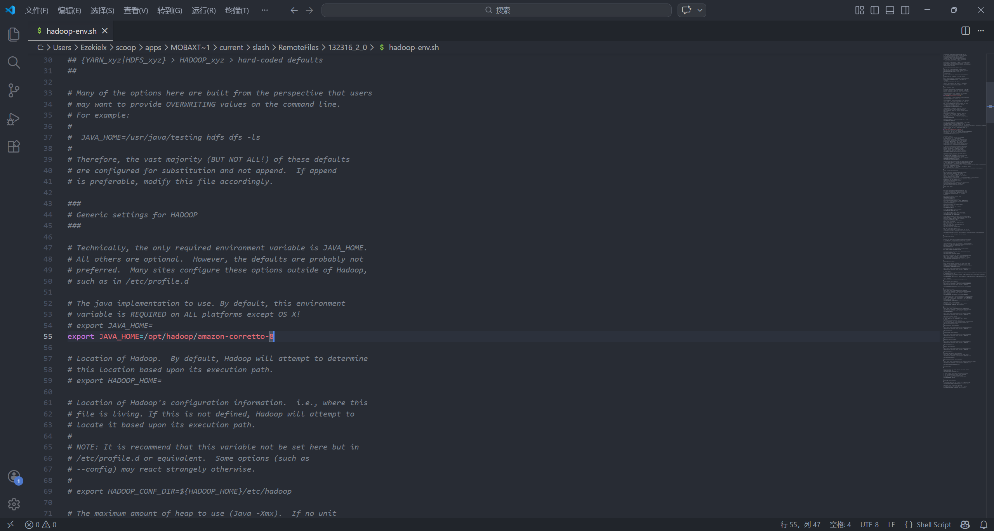Close the hadoop-env.sh tab
Image resolution: width=994 pixels, height=531 pixels.
point(105,31)
